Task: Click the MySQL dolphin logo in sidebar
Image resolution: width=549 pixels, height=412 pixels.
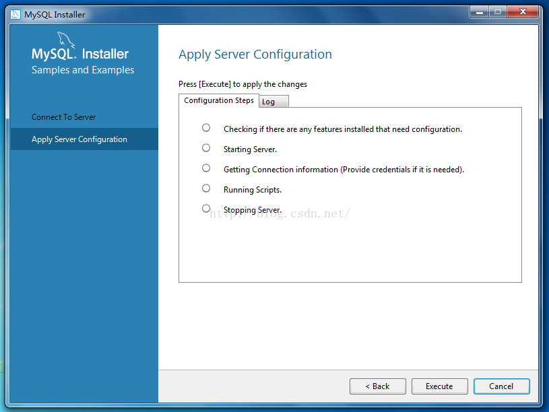Action: point(66,40)
